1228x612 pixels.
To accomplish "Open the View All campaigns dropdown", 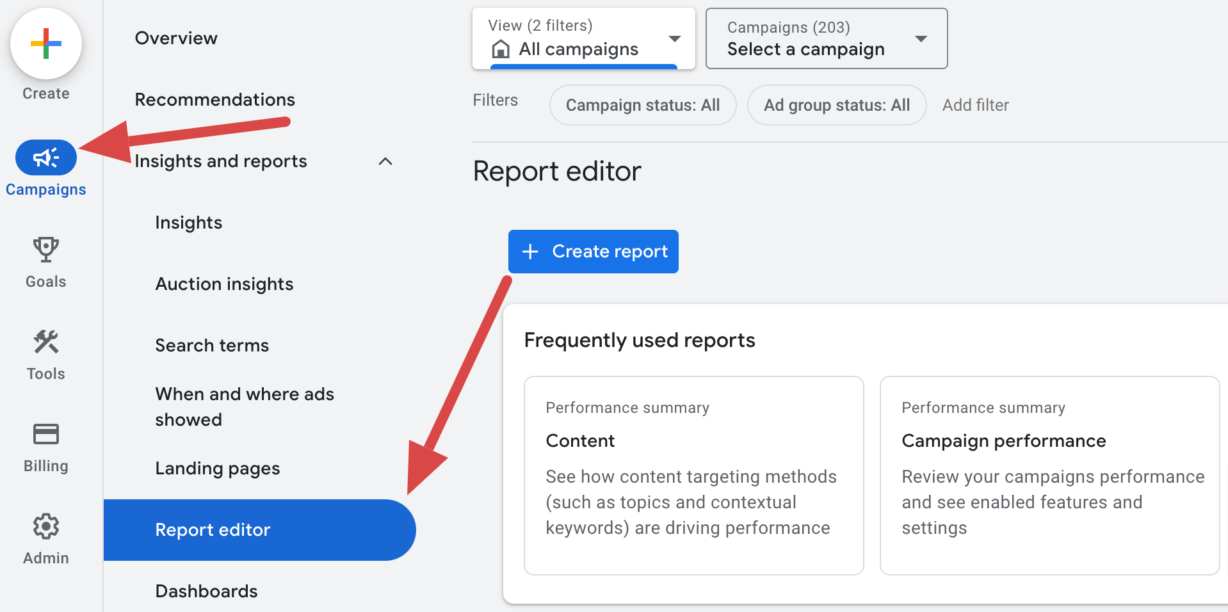I will tap(584, 38).
